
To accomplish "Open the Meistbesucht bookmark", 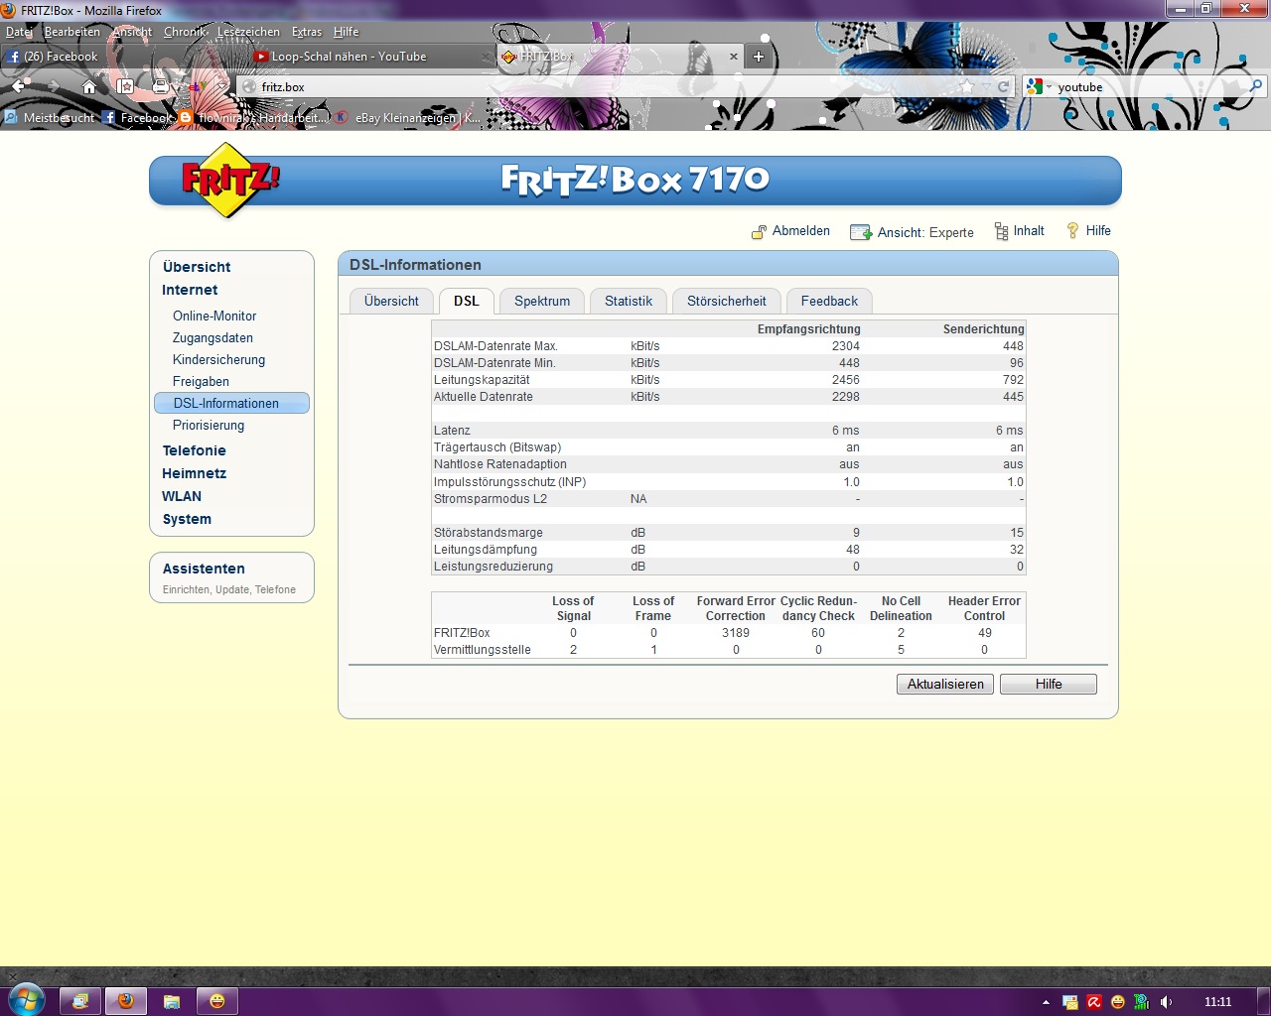I will [49, 117].
